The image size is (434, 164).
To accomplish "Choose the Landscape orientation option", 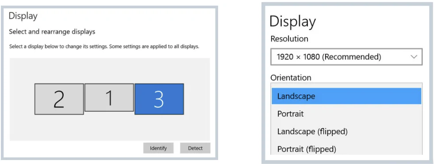I will [346, 96].
